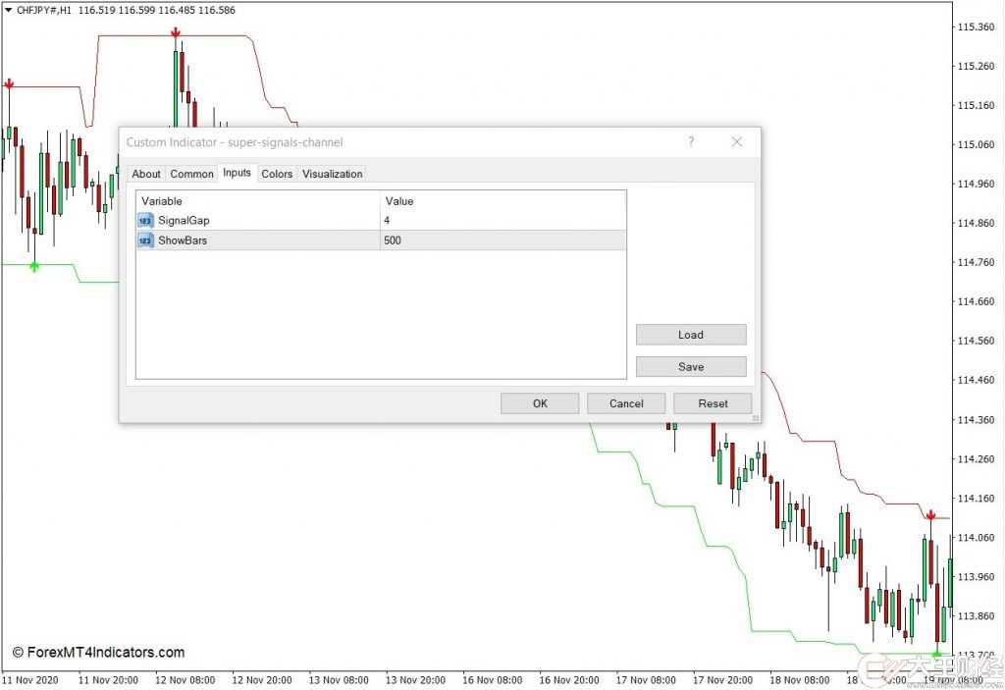Reset the indicator inputs
This screenshot has height=690, width=1005.
pyautogui.click(x=713, y=403)
